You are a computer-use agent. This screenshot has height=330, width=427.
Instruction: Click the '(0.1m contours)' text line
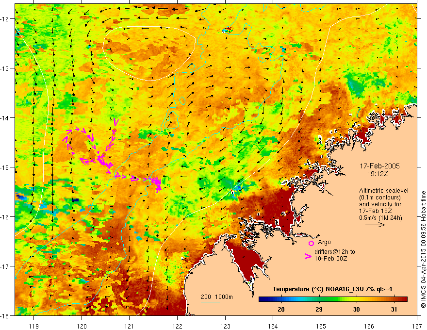click(380, 198)
